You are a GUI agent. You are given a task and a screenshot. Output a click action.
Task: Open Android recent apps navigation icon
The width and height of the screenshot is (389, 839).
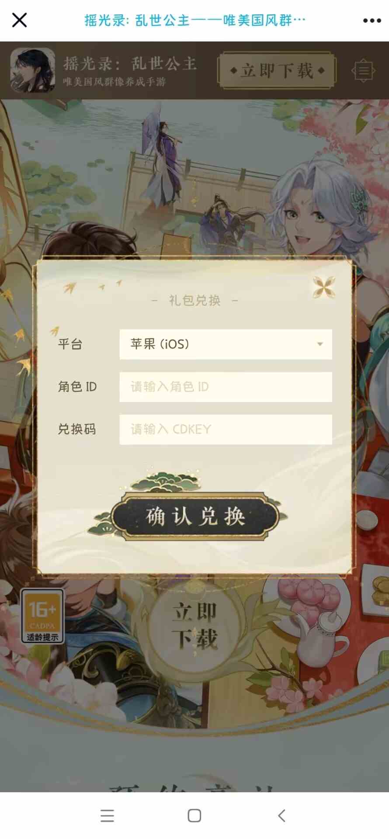[x=107, y=816]
